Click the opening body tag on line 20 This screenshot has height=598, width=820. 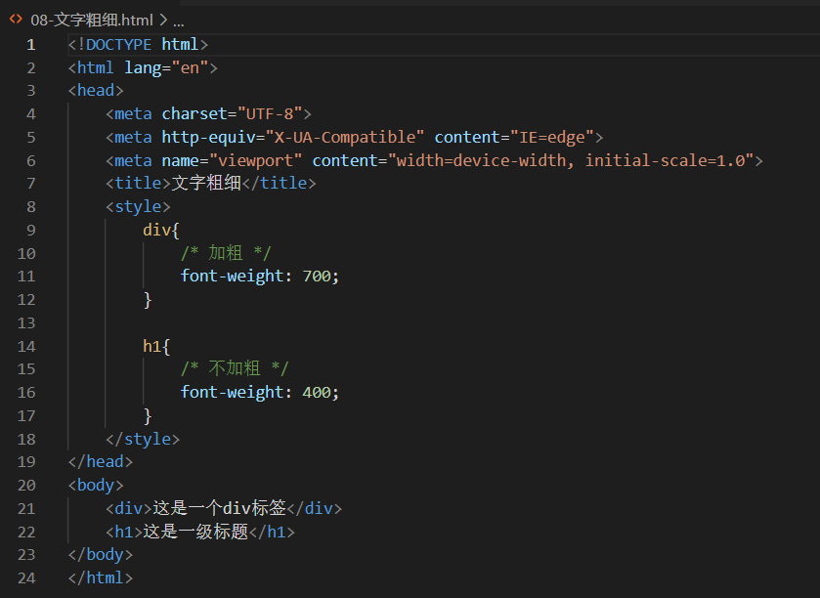[x=96, y=485]
